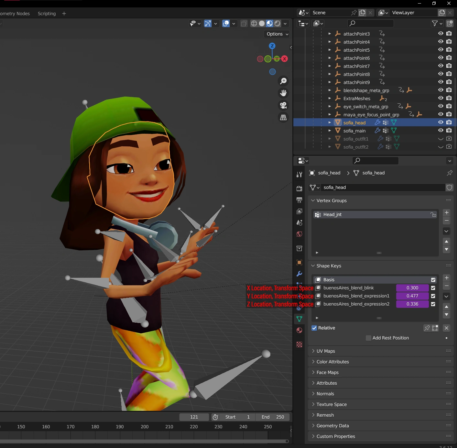
Task: Toggle the camera view icon
Action: click(x=283, y=105)
